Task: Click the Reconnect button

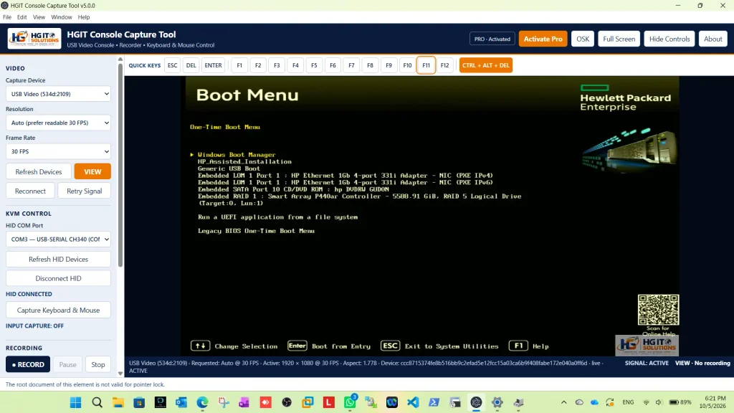Action: pyautogui.click(x=30, y=191)
